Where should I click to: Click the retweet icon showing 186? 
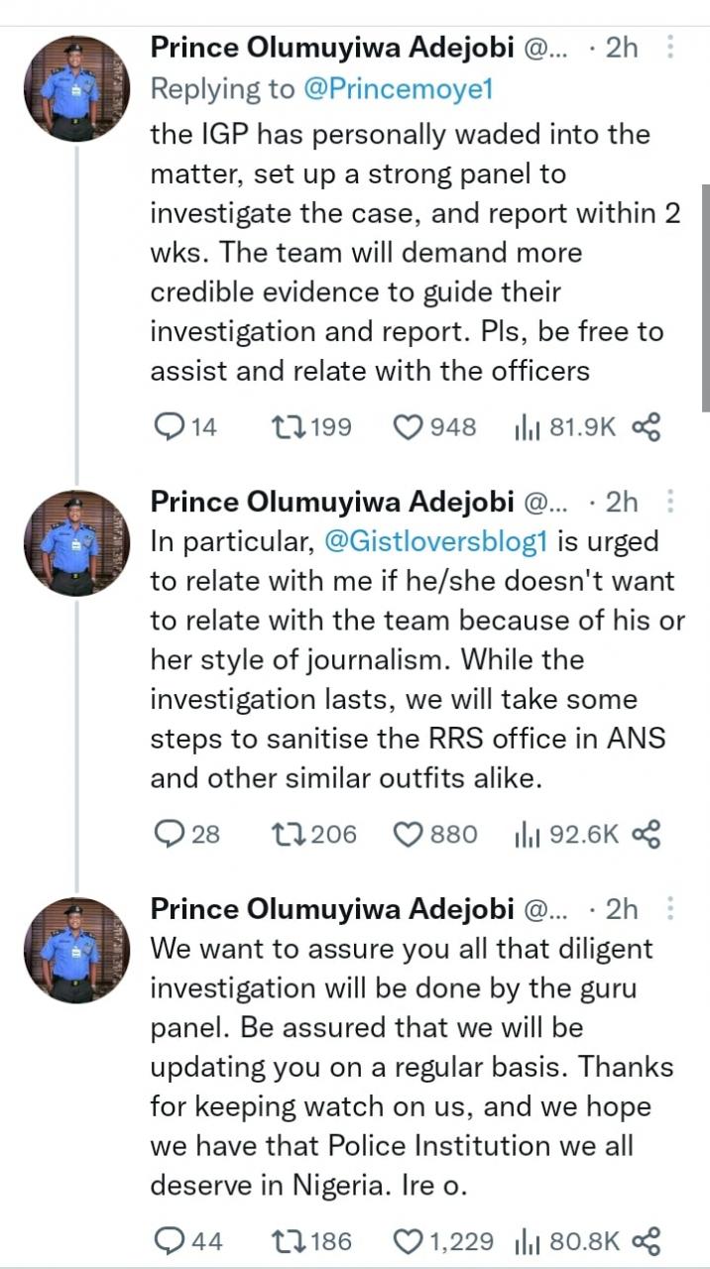291,1240
